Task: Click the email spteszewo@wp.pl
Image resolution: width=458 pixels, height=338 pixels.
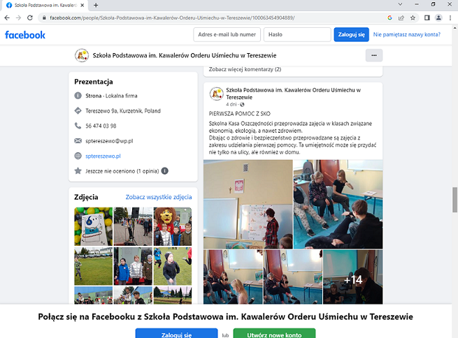Action: (109, 141)
